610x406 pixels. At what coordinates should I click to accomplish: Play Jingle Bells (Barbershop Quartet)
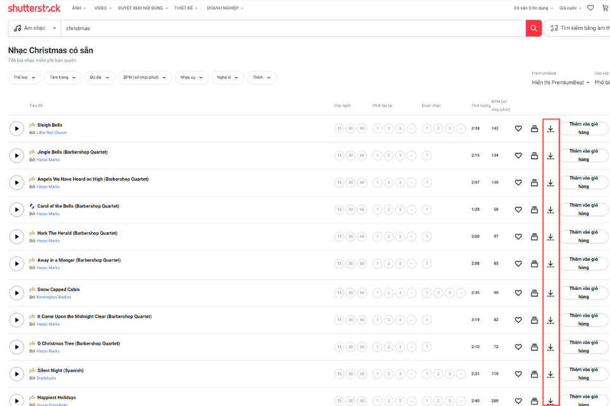click(x=17, y=156)
